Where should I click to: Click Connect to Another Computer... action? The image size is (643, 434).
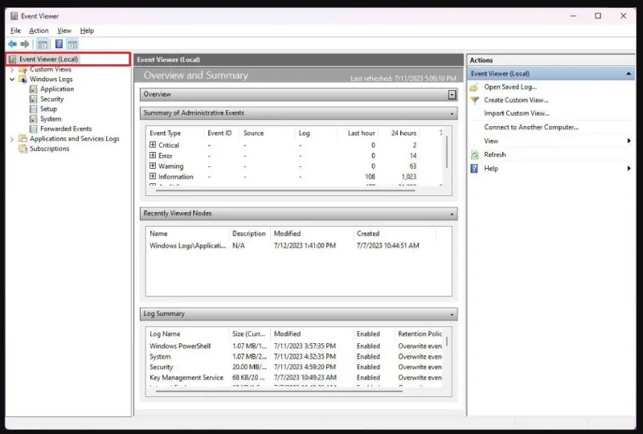coord(531,127)
